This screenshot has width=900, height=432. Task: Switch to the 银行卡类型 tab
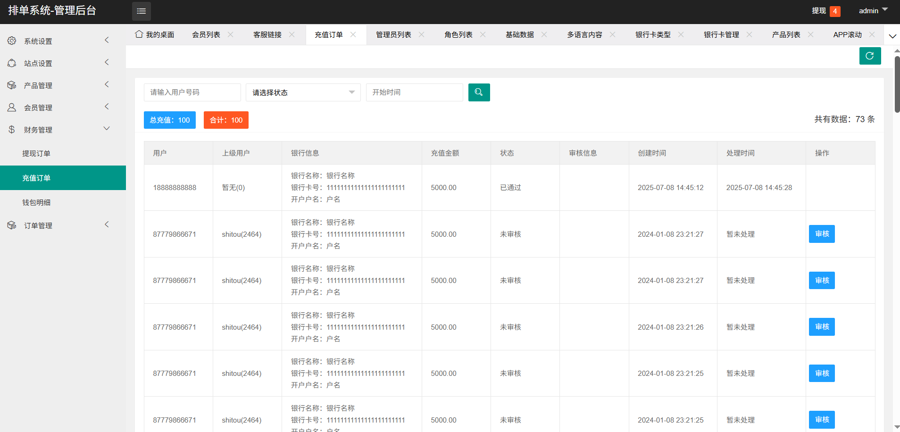pos(653,34)
